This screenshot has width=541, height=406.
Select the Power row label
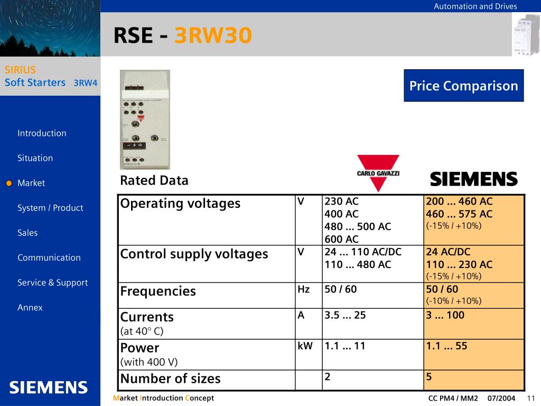tap(139, 348)
